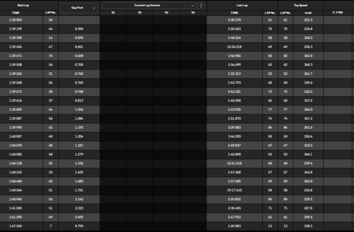Open the three-dot sectors options menu
This screenshot has height=232, width=354.
[201, 6]
